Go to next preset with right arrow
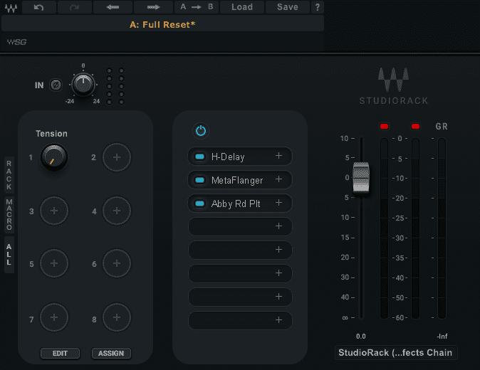Image resolution: width=480 pixels, height=370 pixels. point(153,7)
